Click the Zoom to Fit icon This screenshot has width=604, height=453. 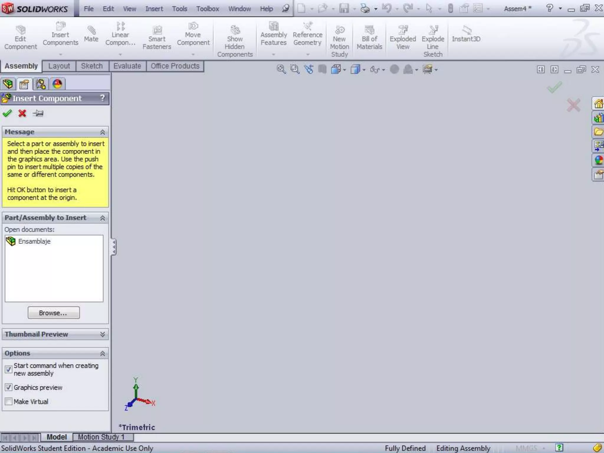[x=281, y=70]
